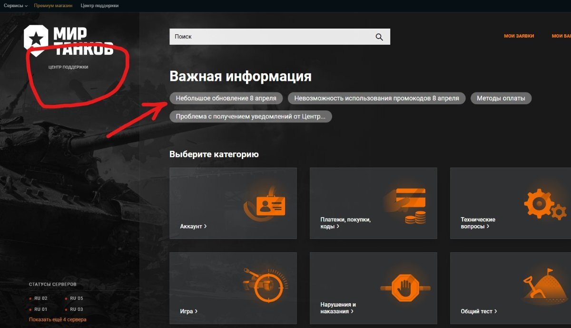
Task: Open the Сервисы dropdown menu
Action: click(x=16, y=6)
